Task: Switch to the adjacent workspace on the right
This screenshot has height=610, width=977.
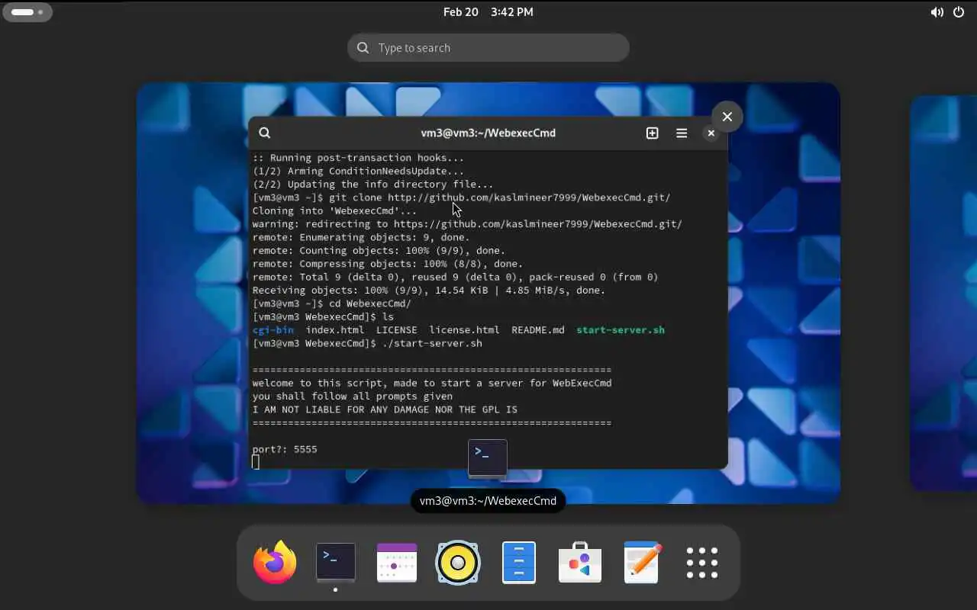Action: 944,293
